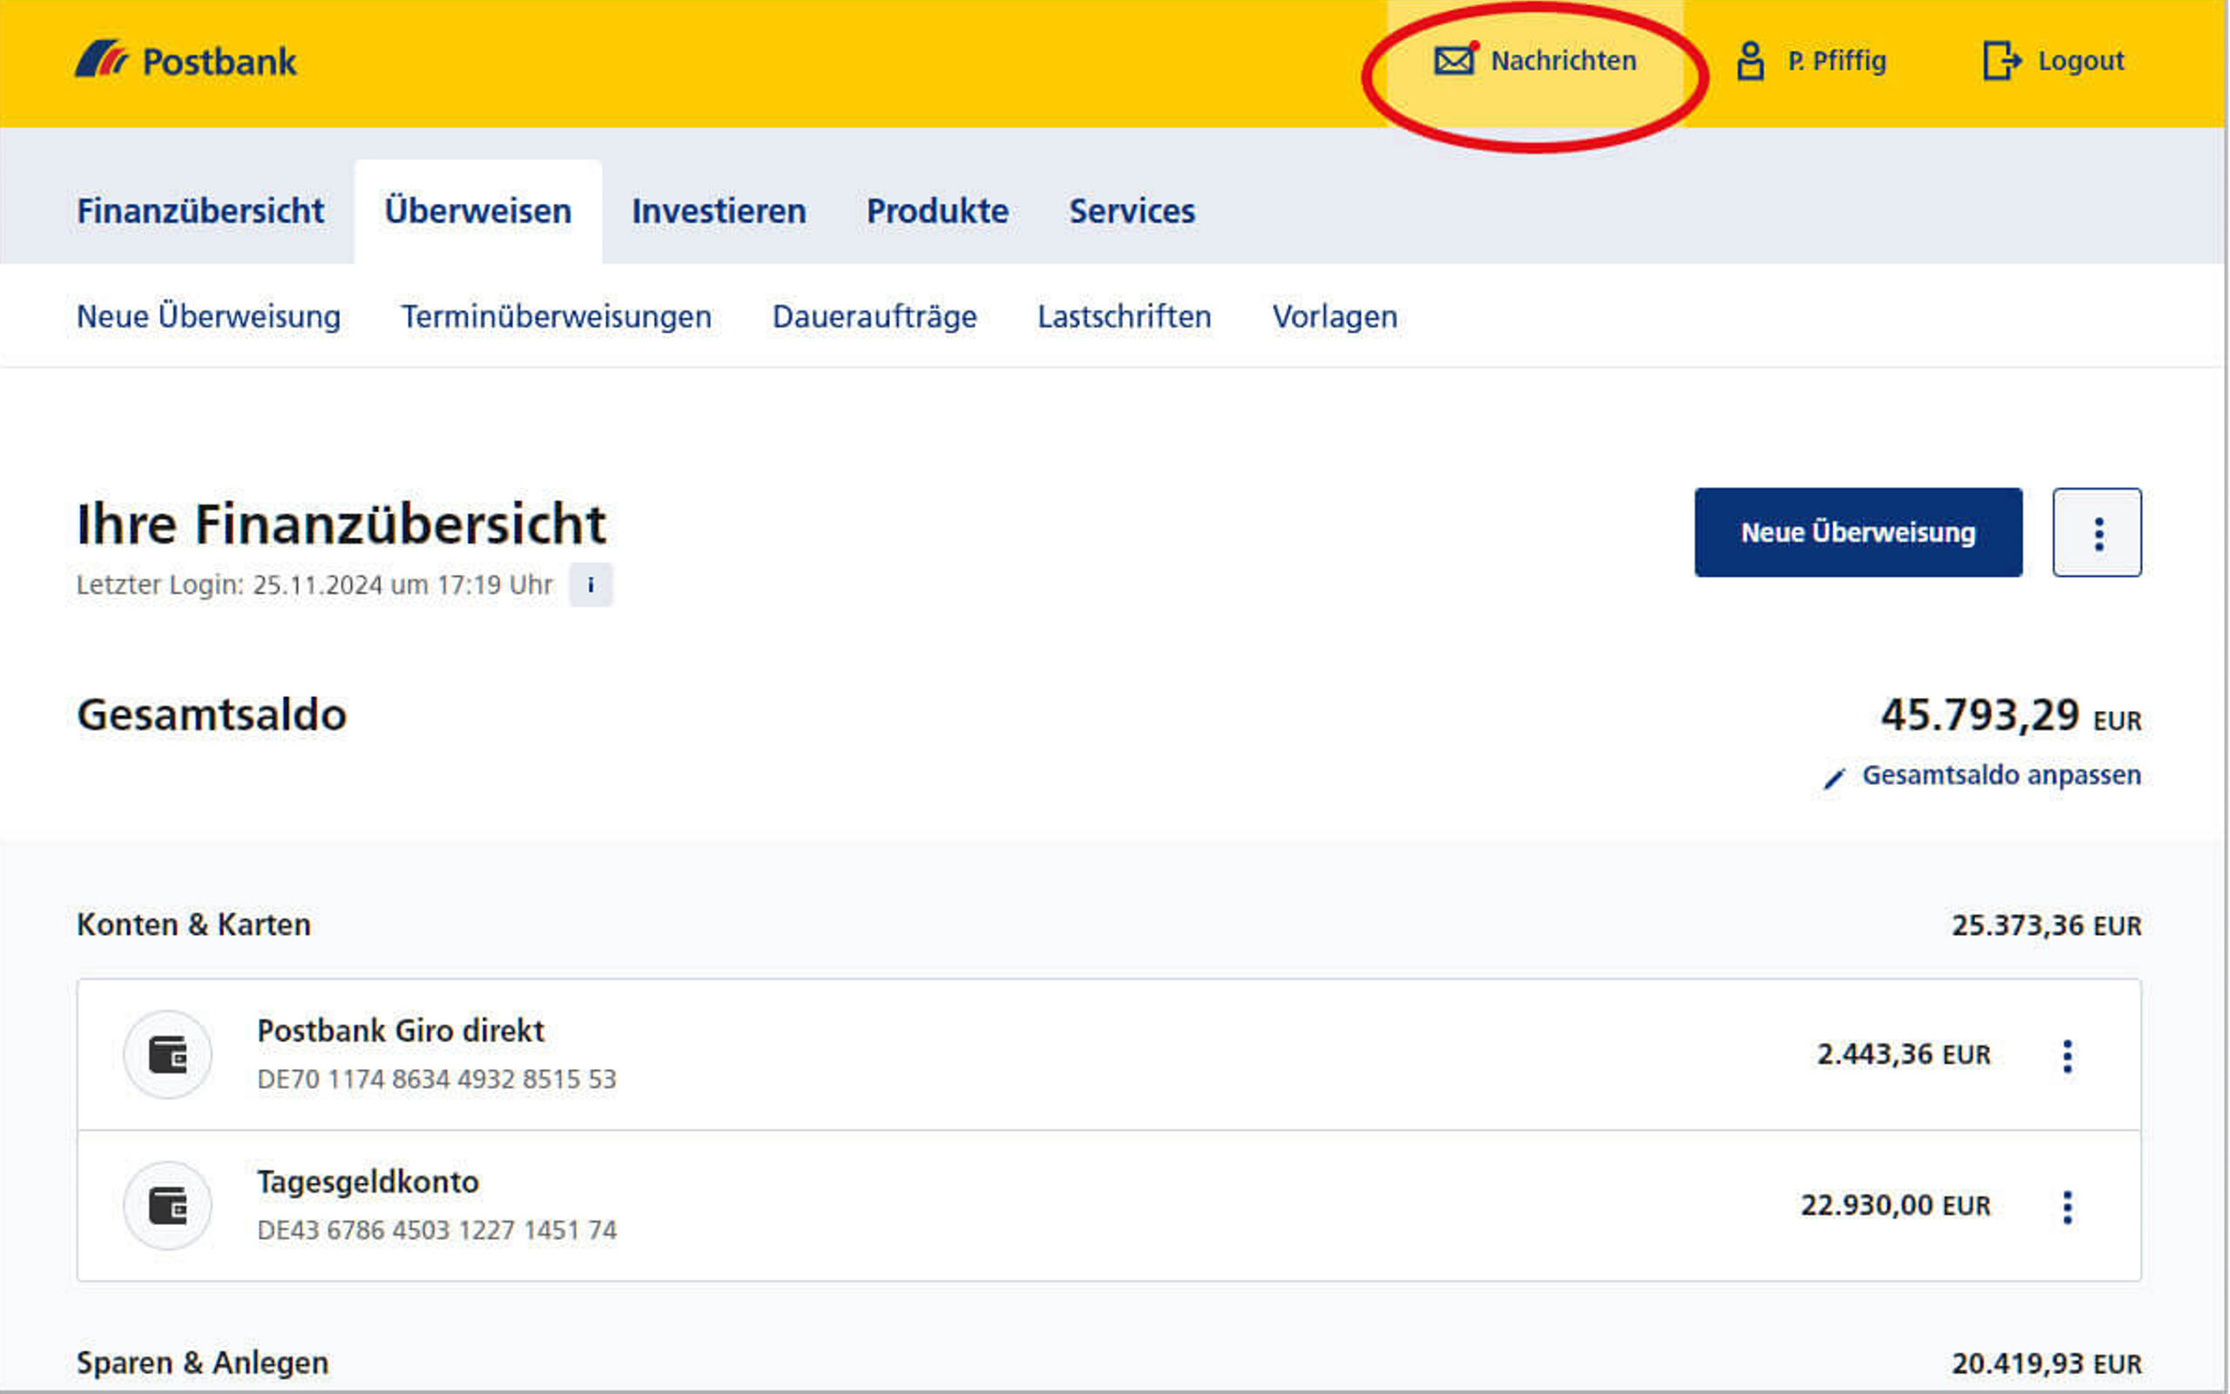
Task: Click Gesamtsaldo anpassen link
Action: click(1997, 775)
